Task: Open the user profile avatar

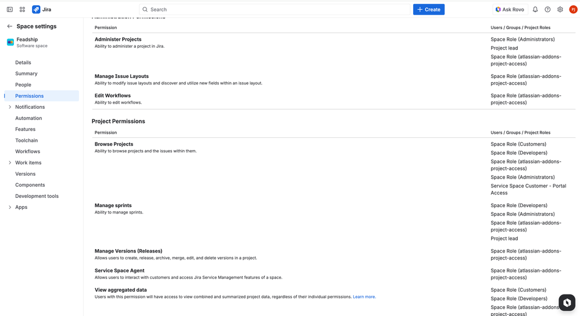Action: click(573, 10)
